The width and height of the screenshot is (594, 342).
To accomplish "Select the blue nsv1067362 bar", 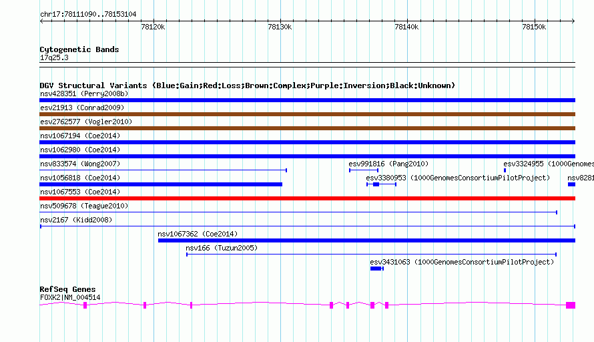I will pyautogui.click(x=366, y=240).
